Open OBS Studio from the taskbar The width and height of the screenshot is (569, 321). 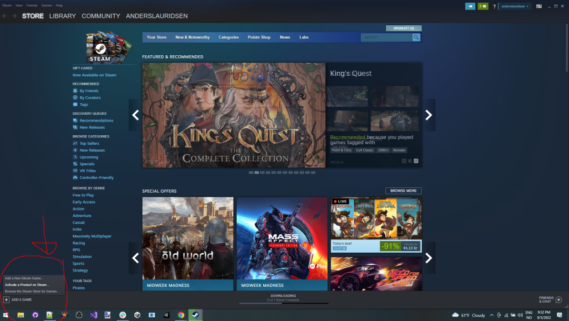click(78, 315)
